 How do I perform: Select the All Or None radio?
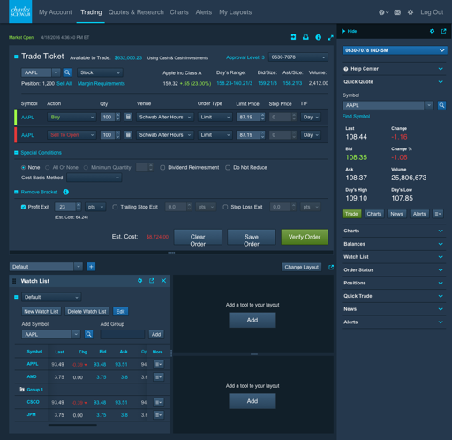(47, 167)
